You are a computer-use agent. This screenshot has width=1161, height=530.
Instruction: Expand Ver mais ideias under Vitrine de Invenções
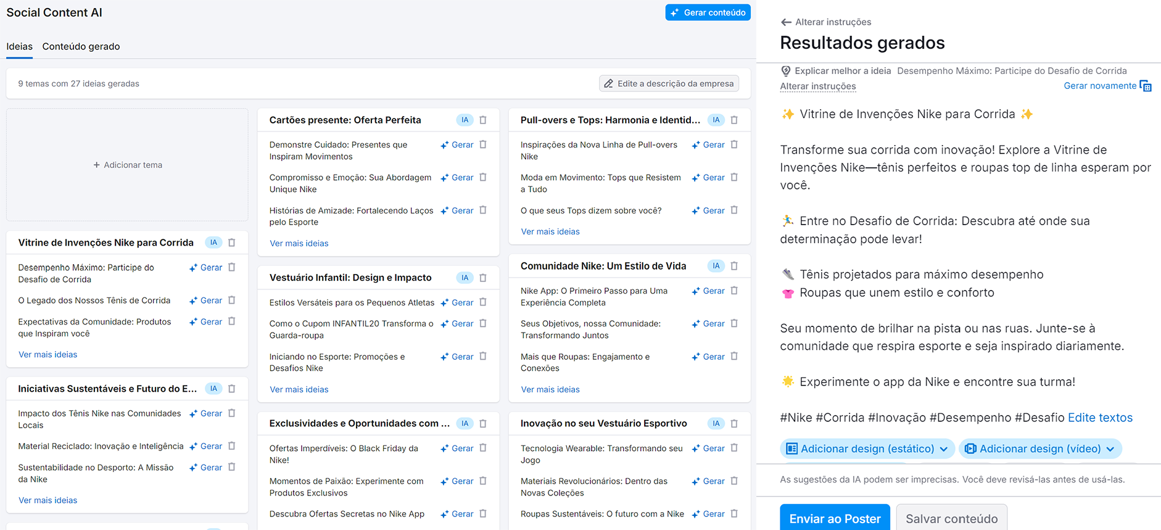pos(48,354)
